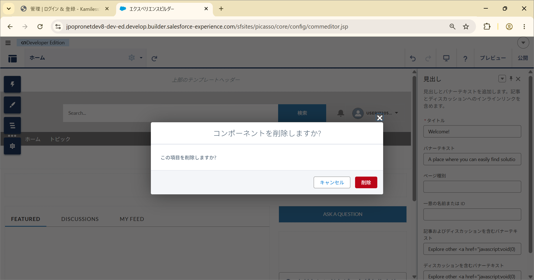Screen dimensions: 534x280
Task: Open the desktop view mode icon
Action: pyautogui.click(x=446, y=58)
